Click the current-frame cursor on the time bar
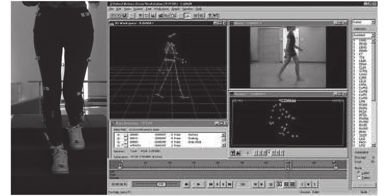 [x=288, y=164]
